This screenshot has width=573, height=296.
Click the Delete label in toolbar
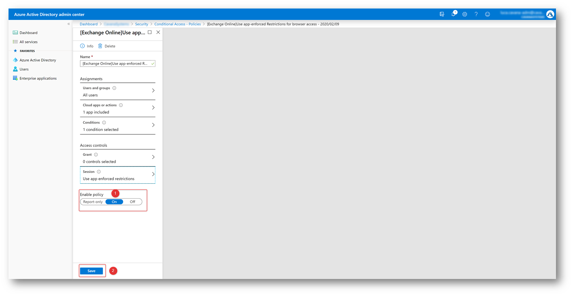(110, 46)
